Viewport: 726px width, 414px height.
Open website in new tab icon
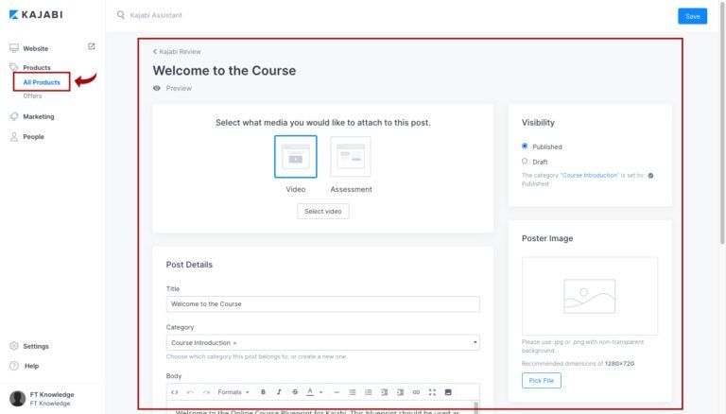click(x=91, y=46)
